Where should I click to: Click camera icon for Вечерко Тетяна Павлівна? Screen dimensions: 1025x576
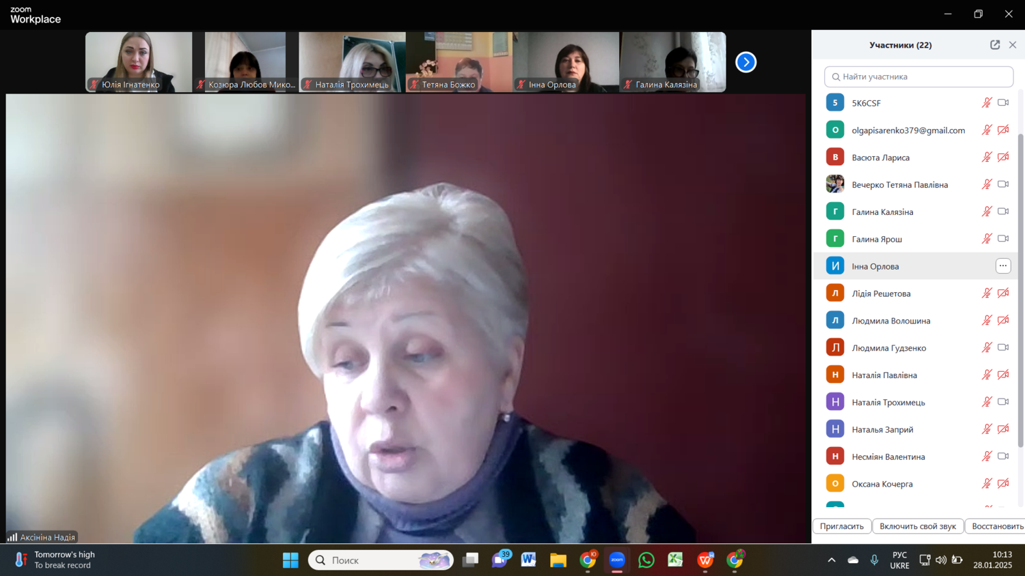coord(1003,184)
